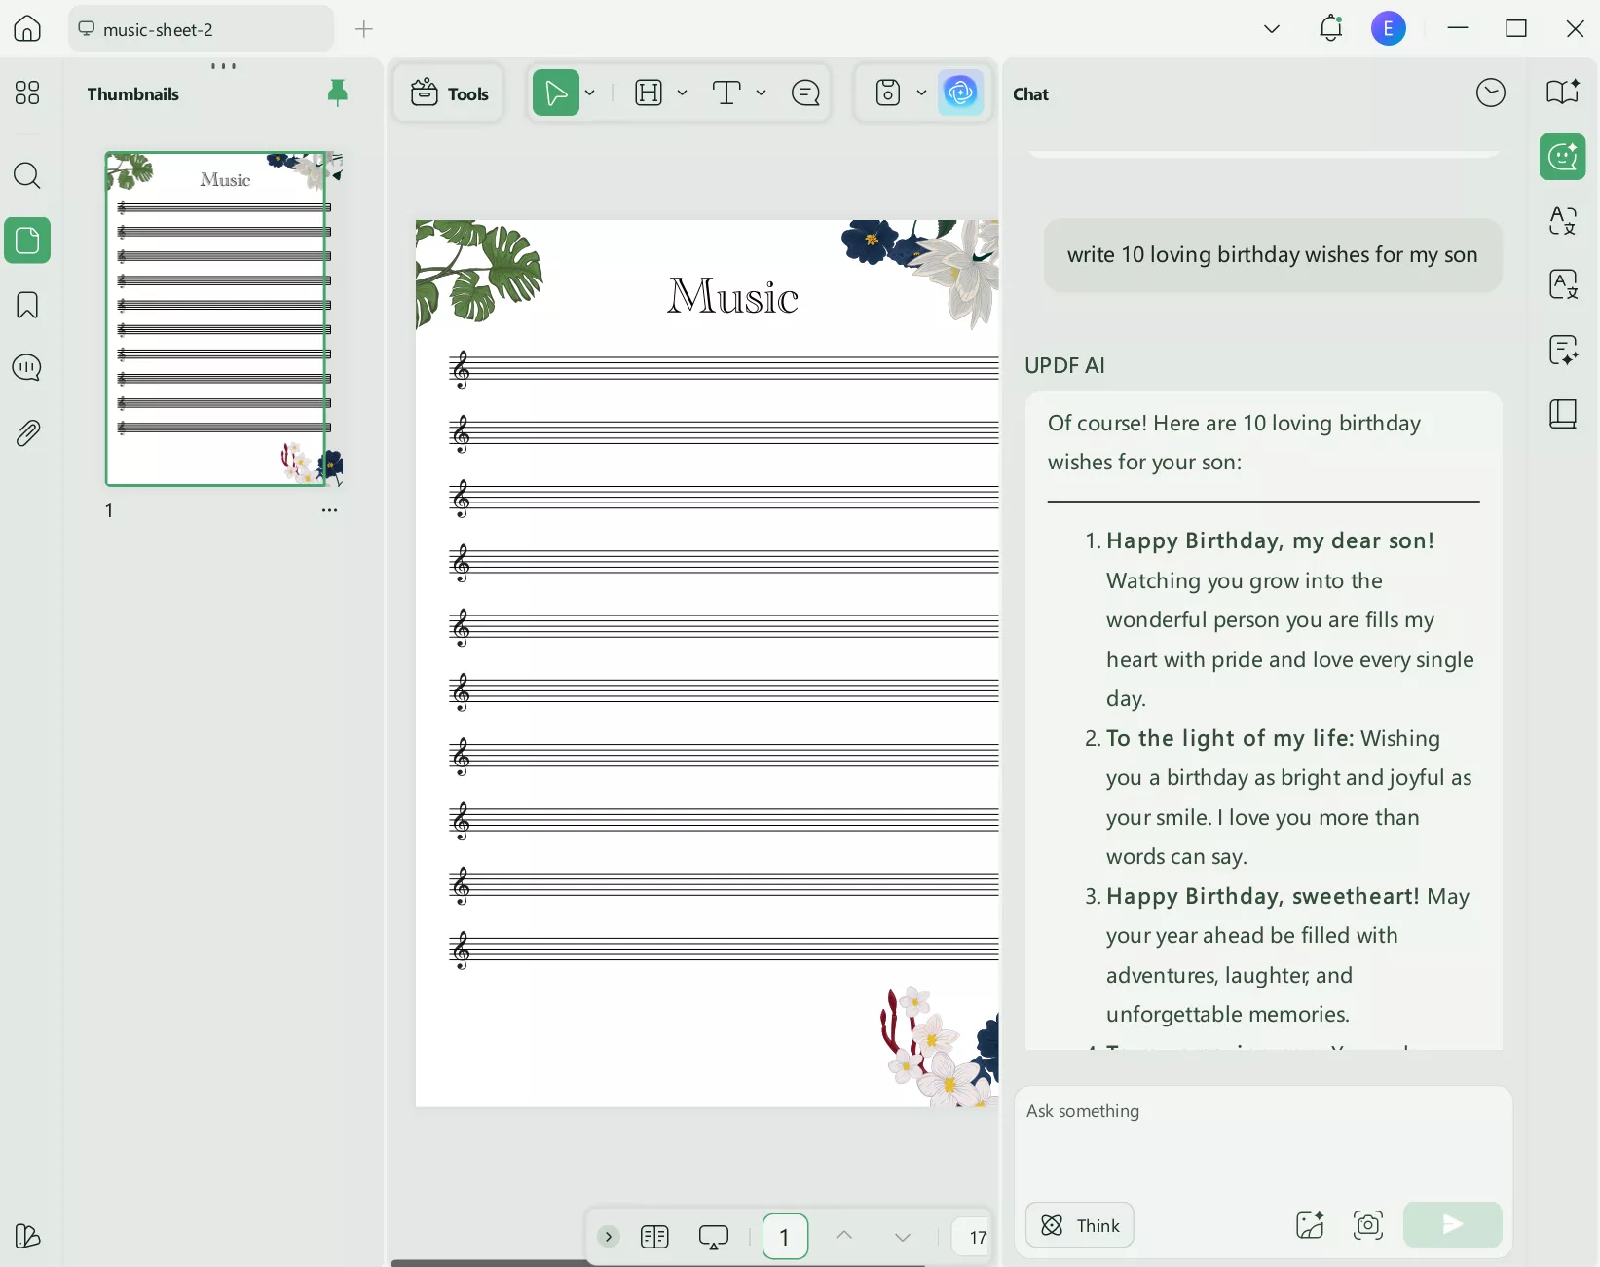This screenshot has width=1600, height=1267.
Task: Open the thumbnails grid panel icon
Action: point(27,93)
